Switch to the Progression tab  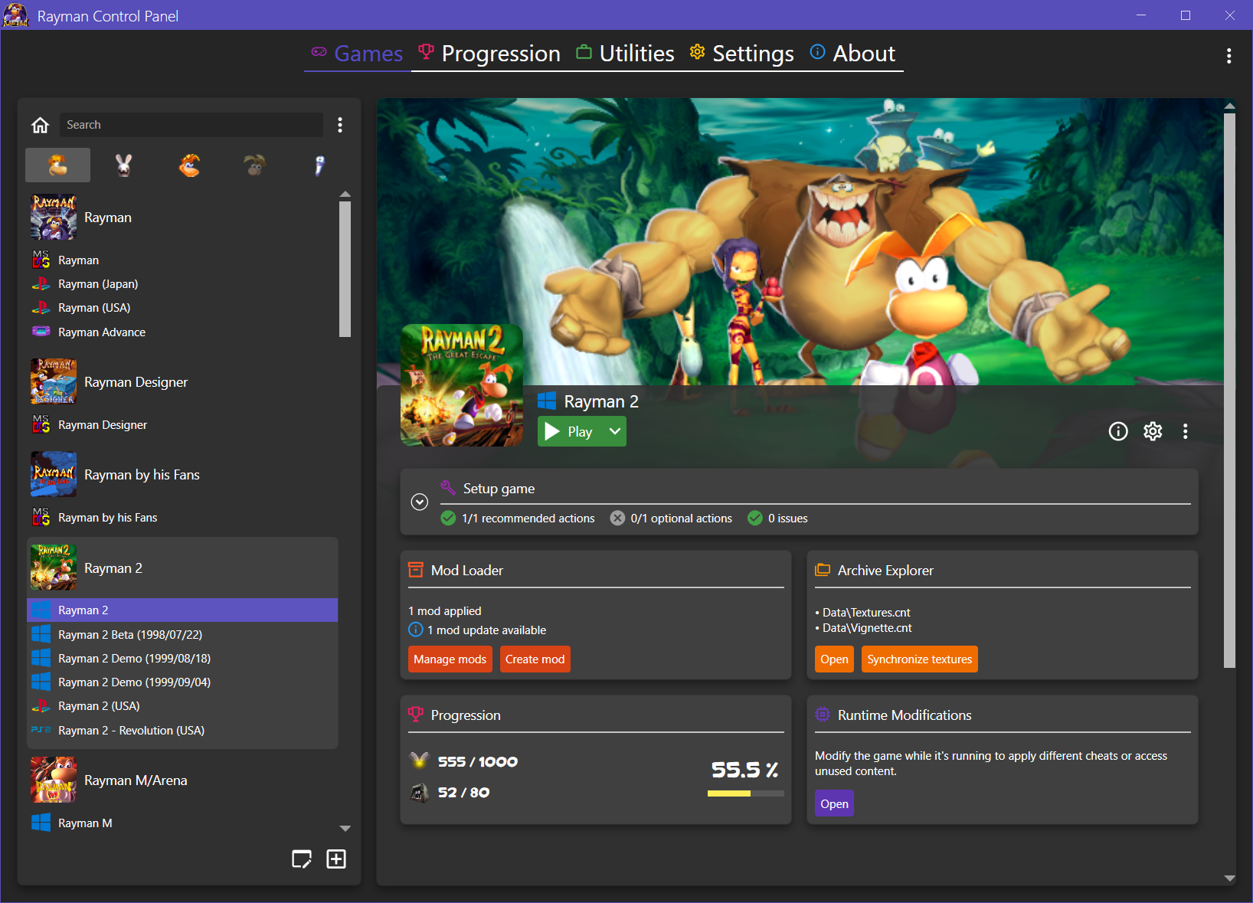[490, 54]
